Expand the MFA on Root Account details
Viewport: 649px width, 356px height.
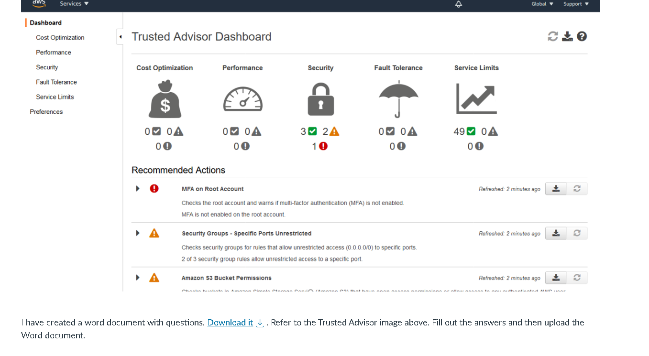tap(137, 188)
